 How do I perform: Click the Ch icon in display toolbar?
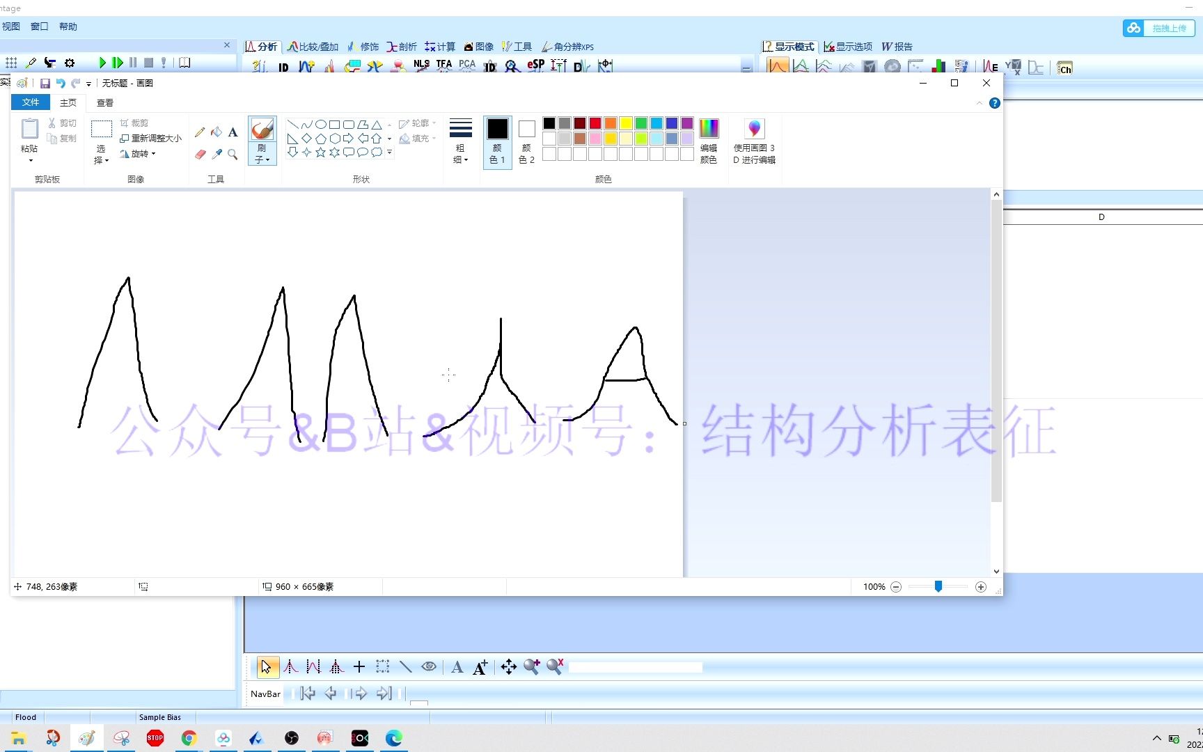click(1064, 68)
